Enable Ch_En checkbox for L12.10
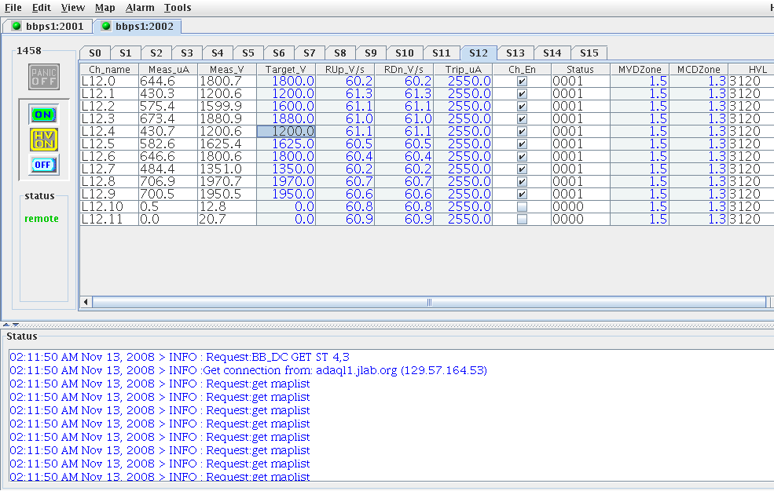 522,207
